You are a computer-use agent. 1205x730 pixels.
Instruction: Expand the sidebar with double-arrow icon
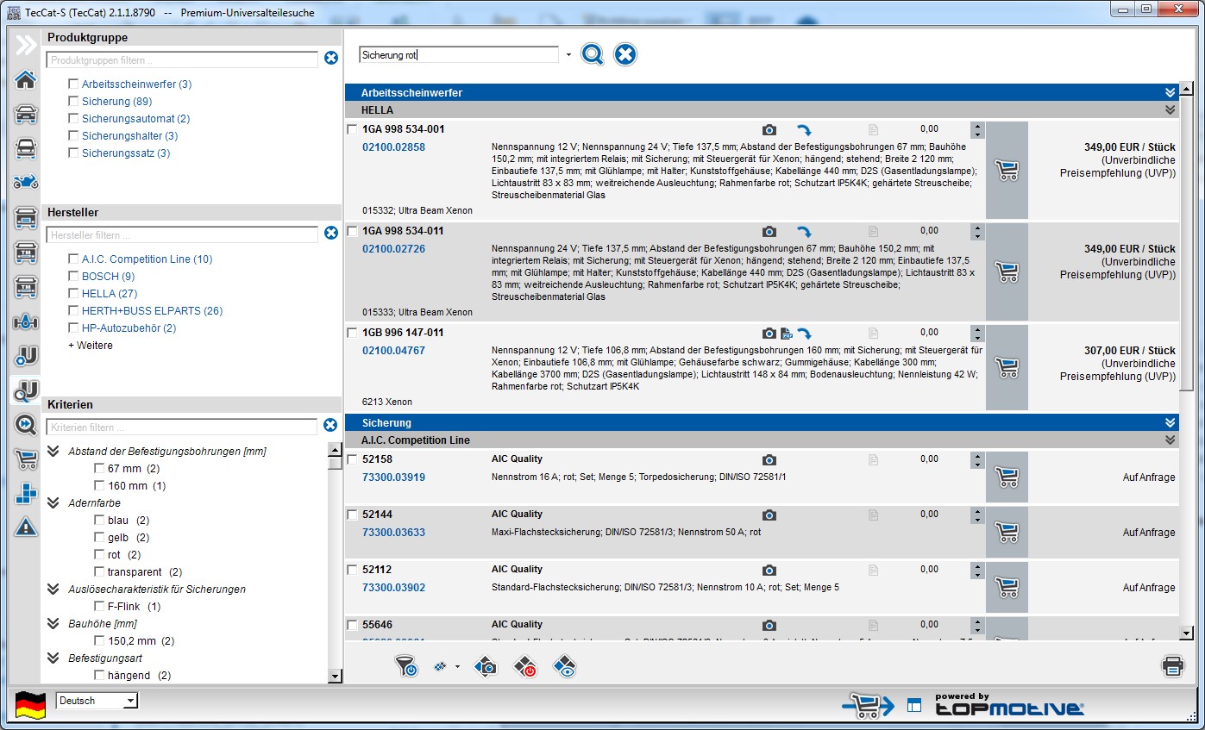(x=26, y=46)
